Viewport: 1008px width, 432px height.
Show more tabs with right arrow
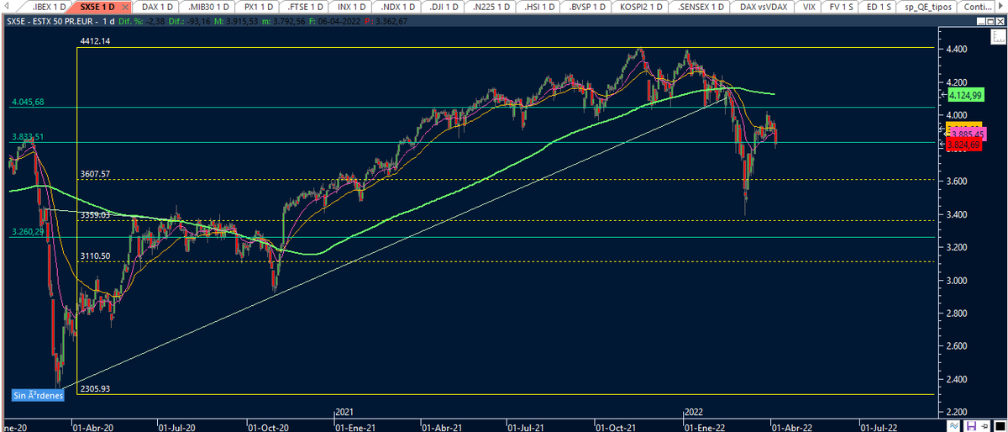(x=1001, y=7)
